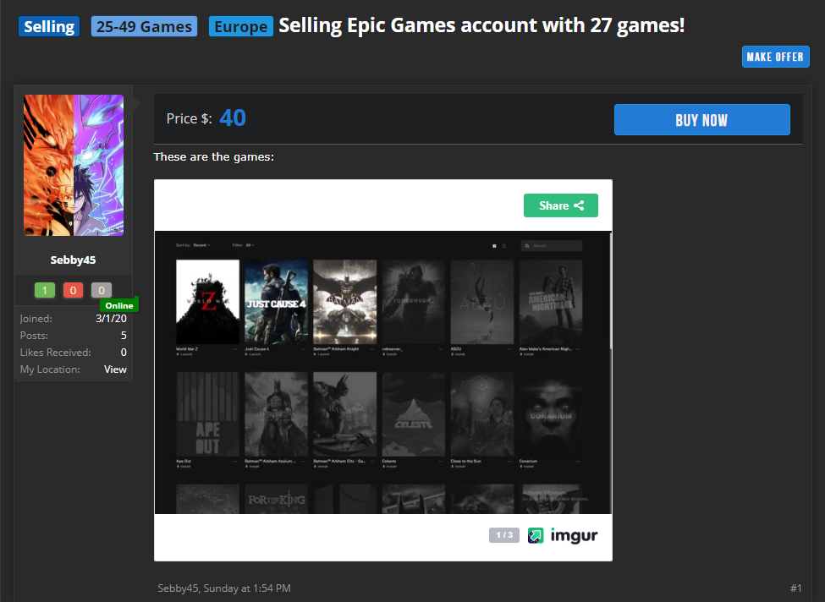825x602 pixels.
Task: Select the ABZU game cover
Action: [482, 302]
